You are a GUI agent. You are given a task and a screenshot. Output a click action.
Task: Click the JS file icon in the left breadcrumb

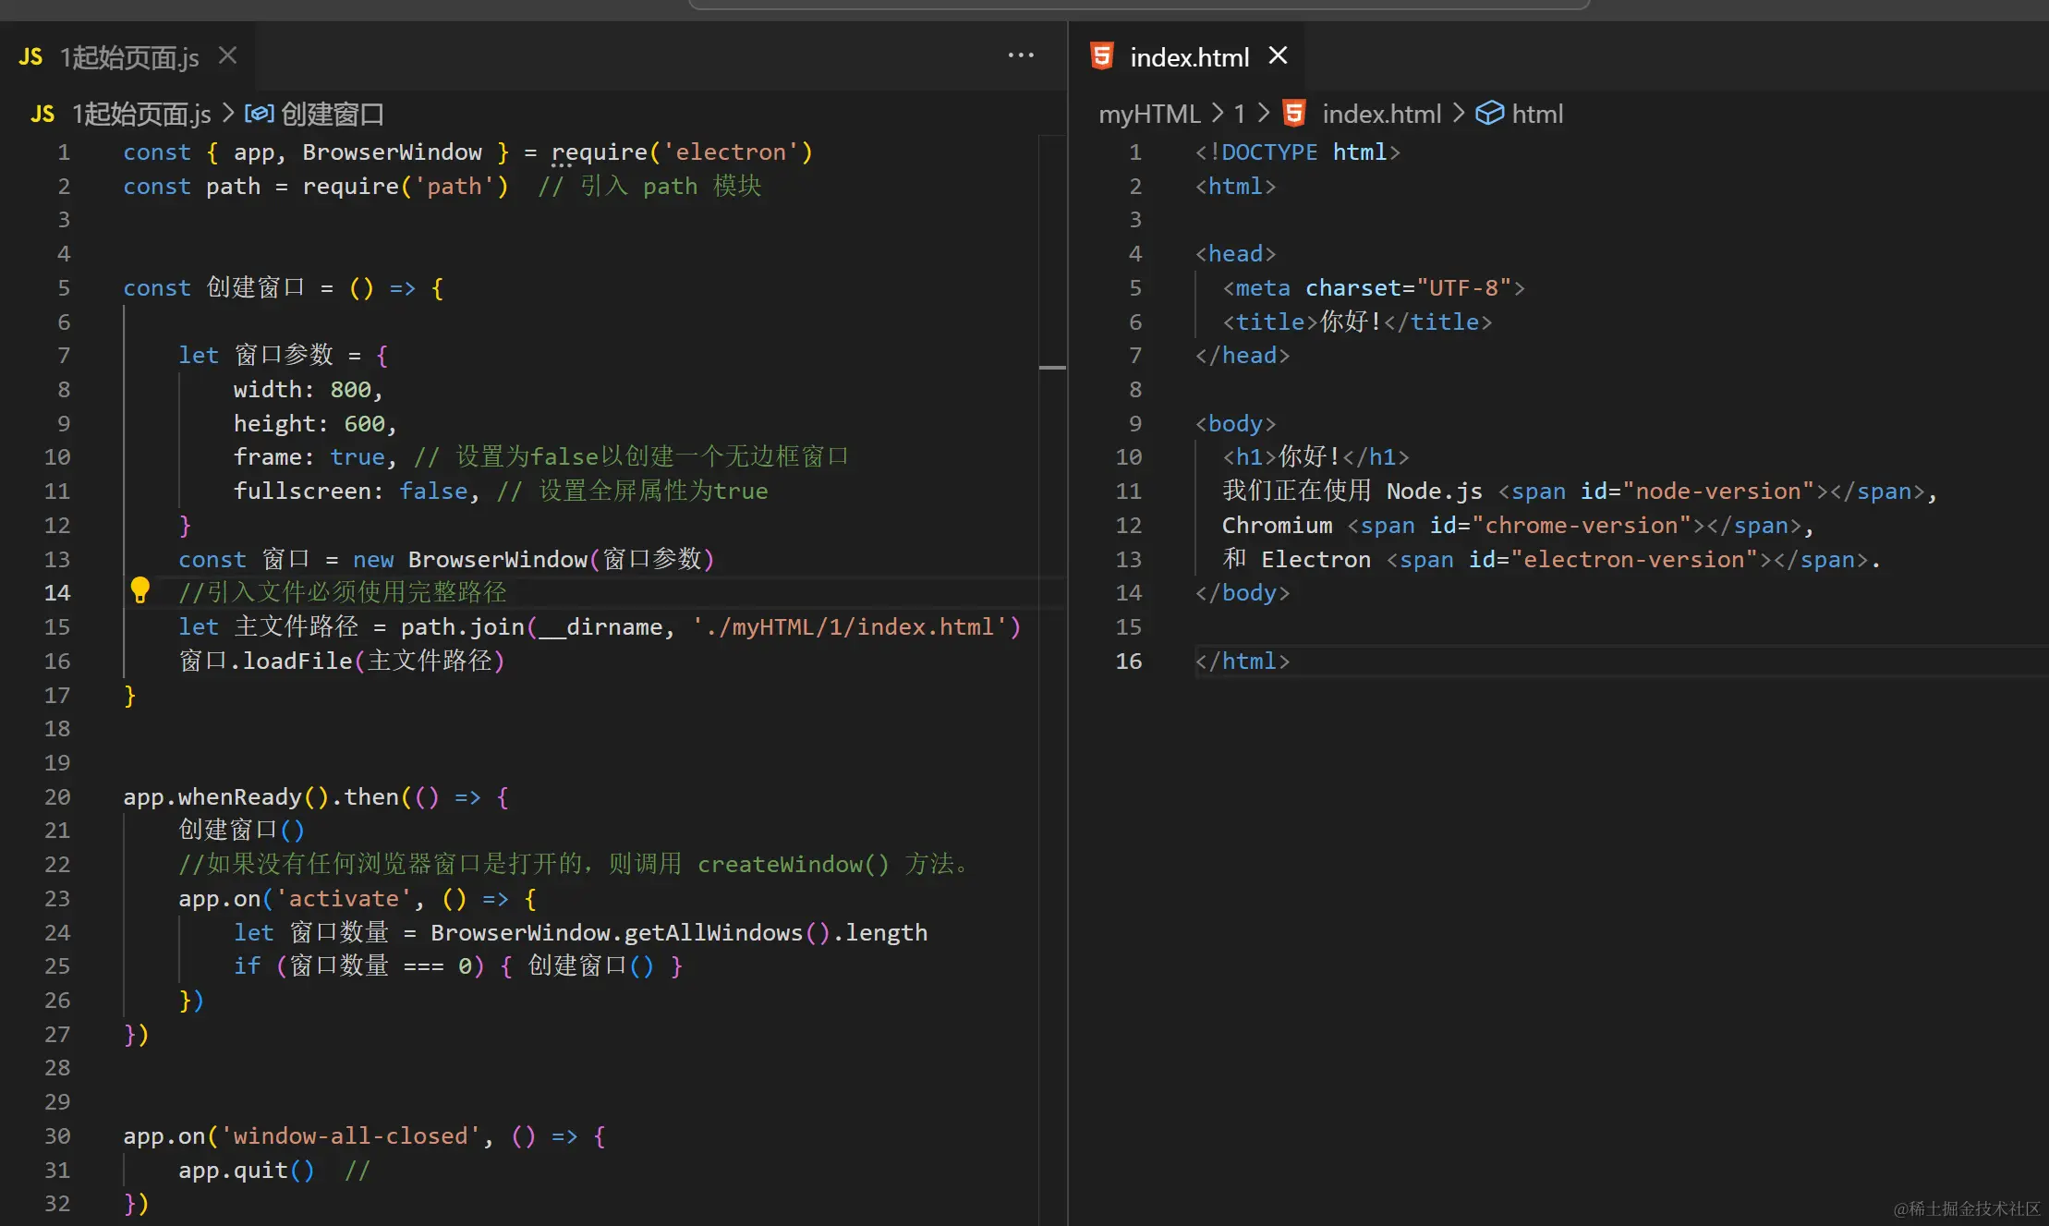tap(42, 114)
